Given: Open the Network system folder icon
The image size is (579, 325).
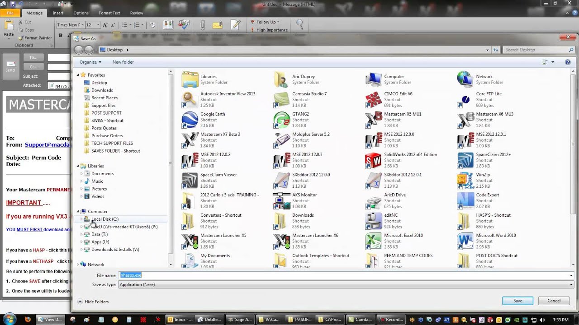Looking at the screenshot, I should 465,79.
